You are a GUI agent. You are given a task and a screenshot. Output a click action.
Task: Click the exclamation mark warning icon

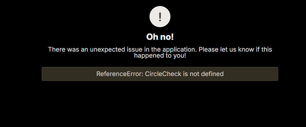coord(160,17)
